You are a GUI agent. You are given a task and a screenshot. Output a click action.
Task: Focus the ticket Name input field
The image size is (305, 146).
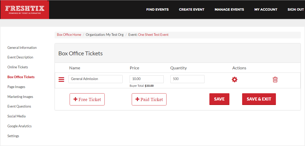[x=95, y=79]
